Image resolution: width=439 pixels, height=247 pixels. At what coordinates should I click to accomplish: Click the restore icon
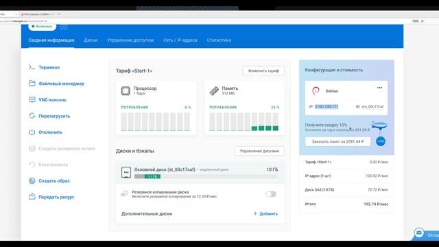(32, 165)
